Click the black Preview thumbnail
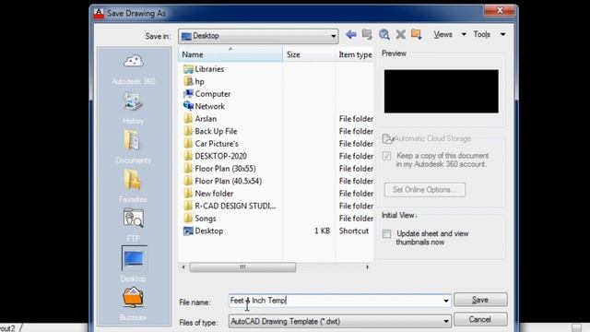This screenshot has width=590, height=332. pos(441,91)
